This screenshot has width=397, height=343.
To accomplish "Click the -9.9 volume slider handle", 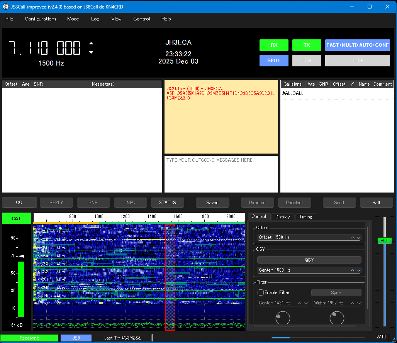I will [x=384, y=241].
